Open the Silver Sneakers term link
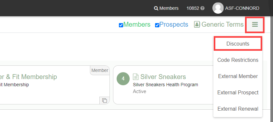Screen dimensions: 273x122 click(163, 77)
